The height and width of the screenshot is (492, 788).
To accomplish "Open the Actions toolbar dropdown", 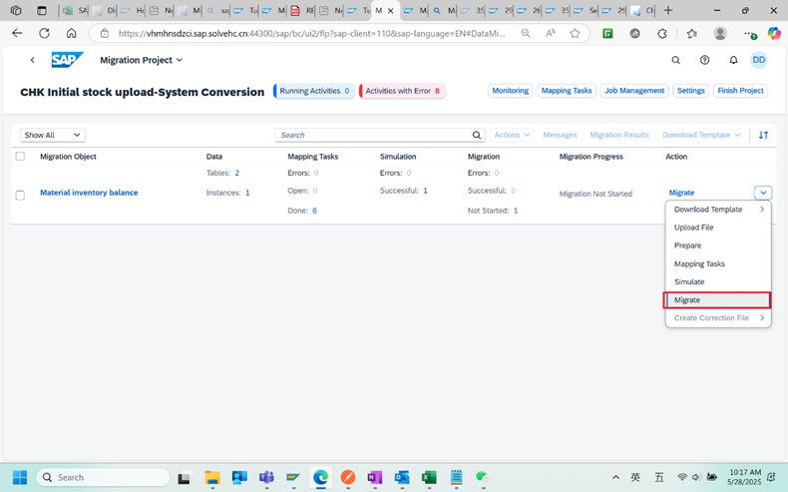I will point(512,135).
